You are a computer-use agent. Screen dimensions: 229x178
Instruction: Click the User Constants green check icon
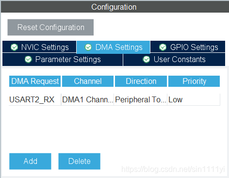pos(147,59)
